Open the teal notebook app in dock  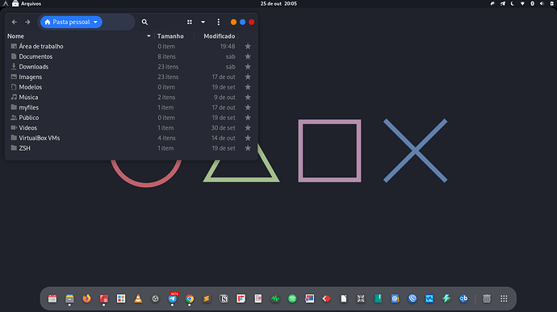(378, 299)
